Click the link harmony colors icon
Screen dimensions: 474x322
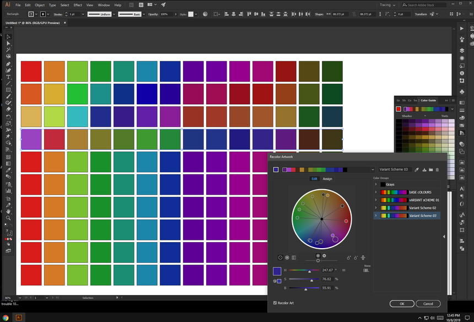coord(363,257)
